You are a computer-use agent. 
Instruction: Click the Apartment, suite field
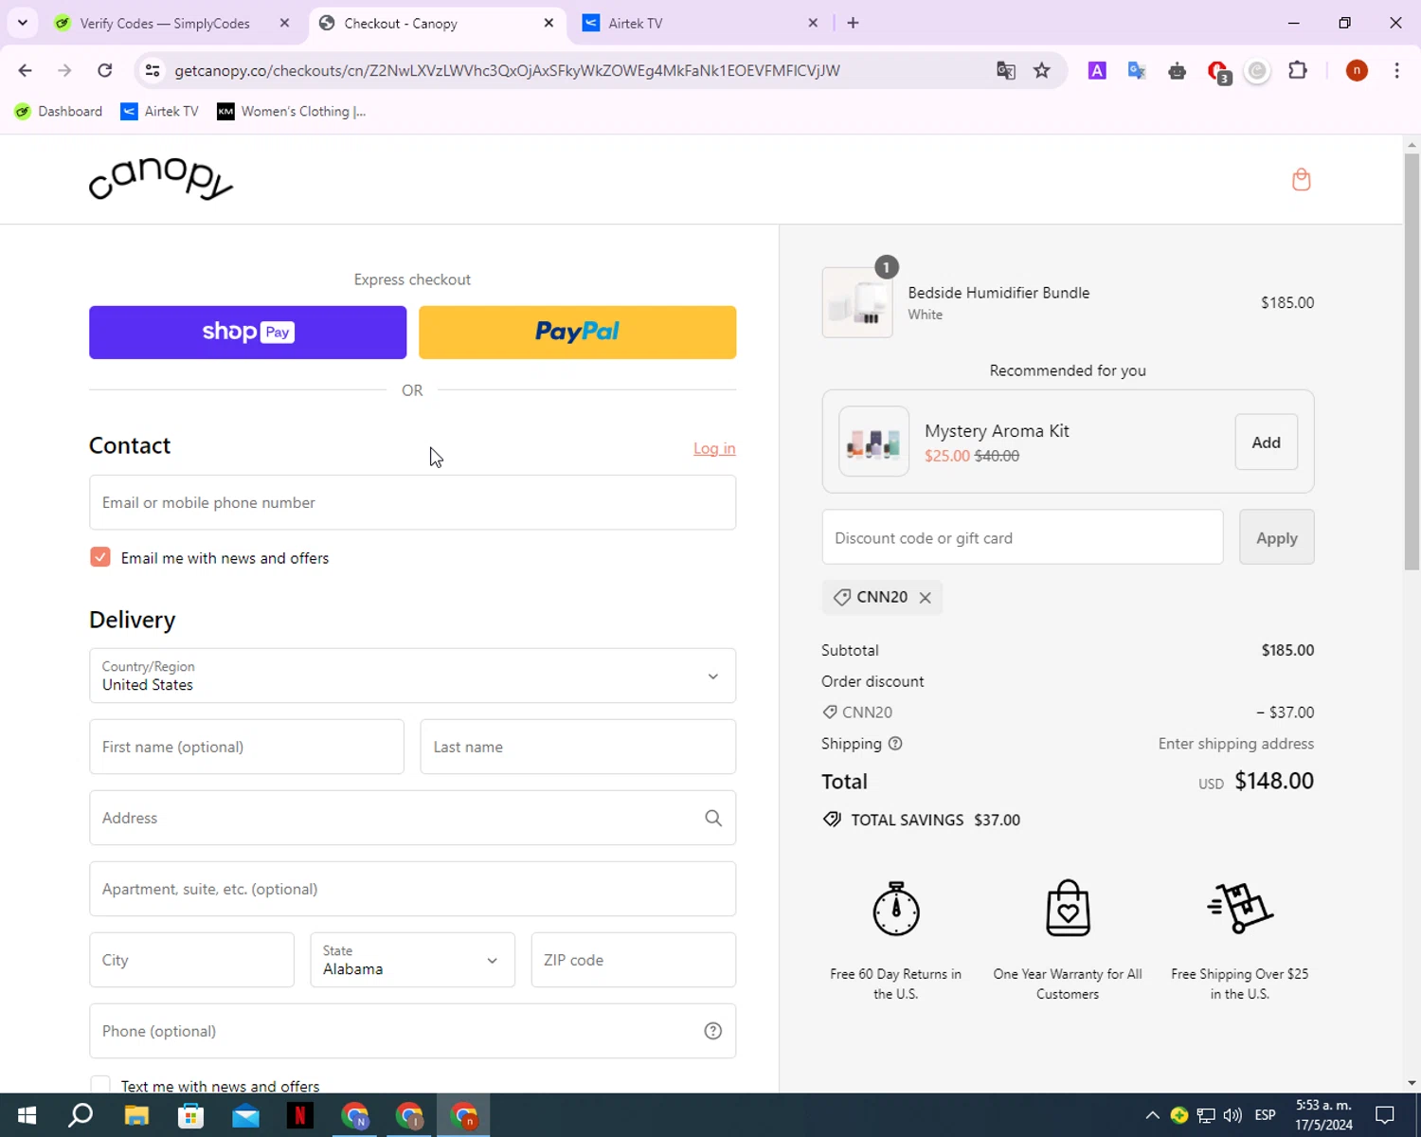(x=412, y=889)
